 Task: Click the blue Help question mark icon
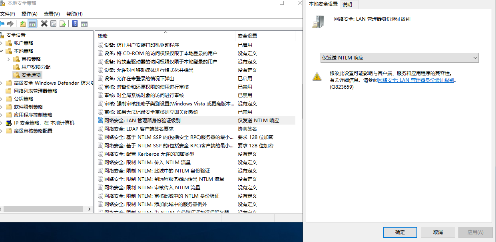(x=75, y=24)
